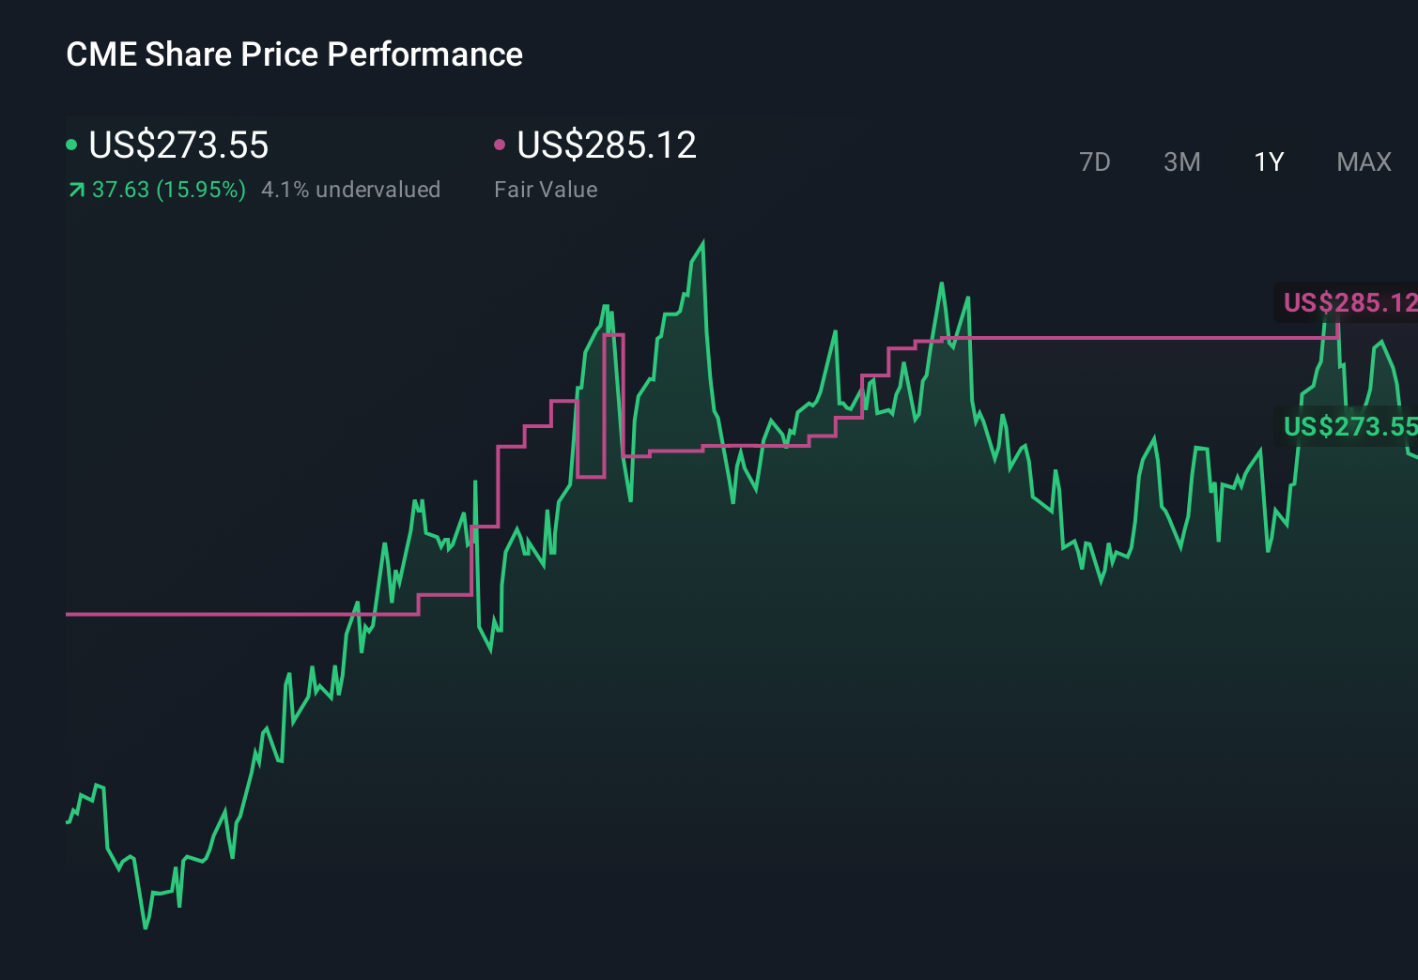Open the MAX price history view

(x=1364, y=161)
